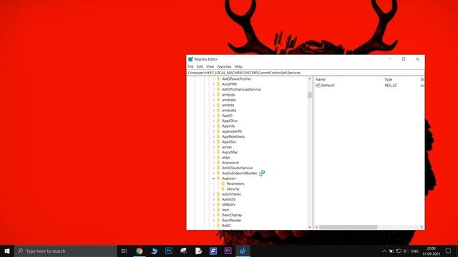This screenshot has width=458, height=257.
Task: Open the clock and date flyout
Action: pyautogui.click(x=431, y=251)
